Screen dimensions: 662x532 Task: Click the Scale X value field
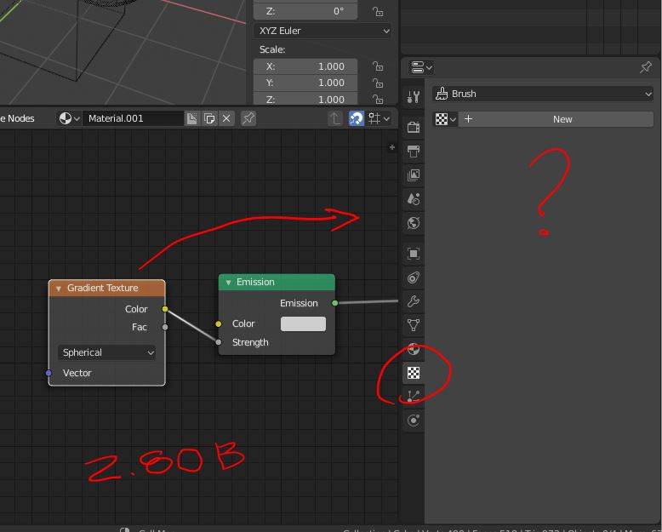point(305,66)
